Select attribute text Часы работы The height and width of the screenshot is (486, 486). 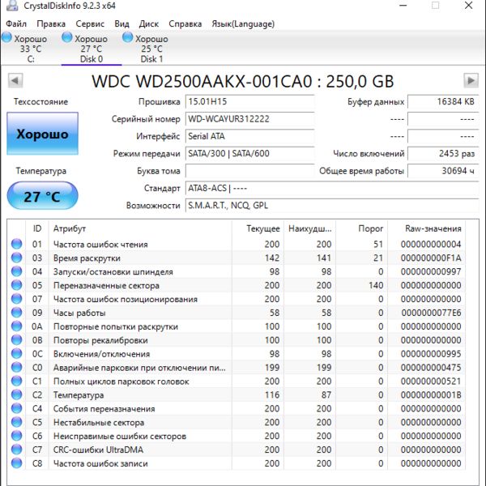79,313
